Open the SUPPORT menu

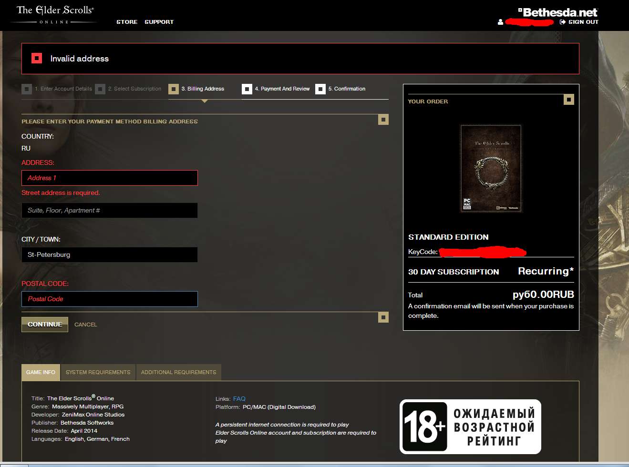point(159,22)
